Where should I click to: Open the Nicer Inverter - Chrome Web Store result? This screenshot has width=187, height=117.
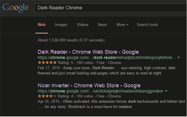(89, 85)
